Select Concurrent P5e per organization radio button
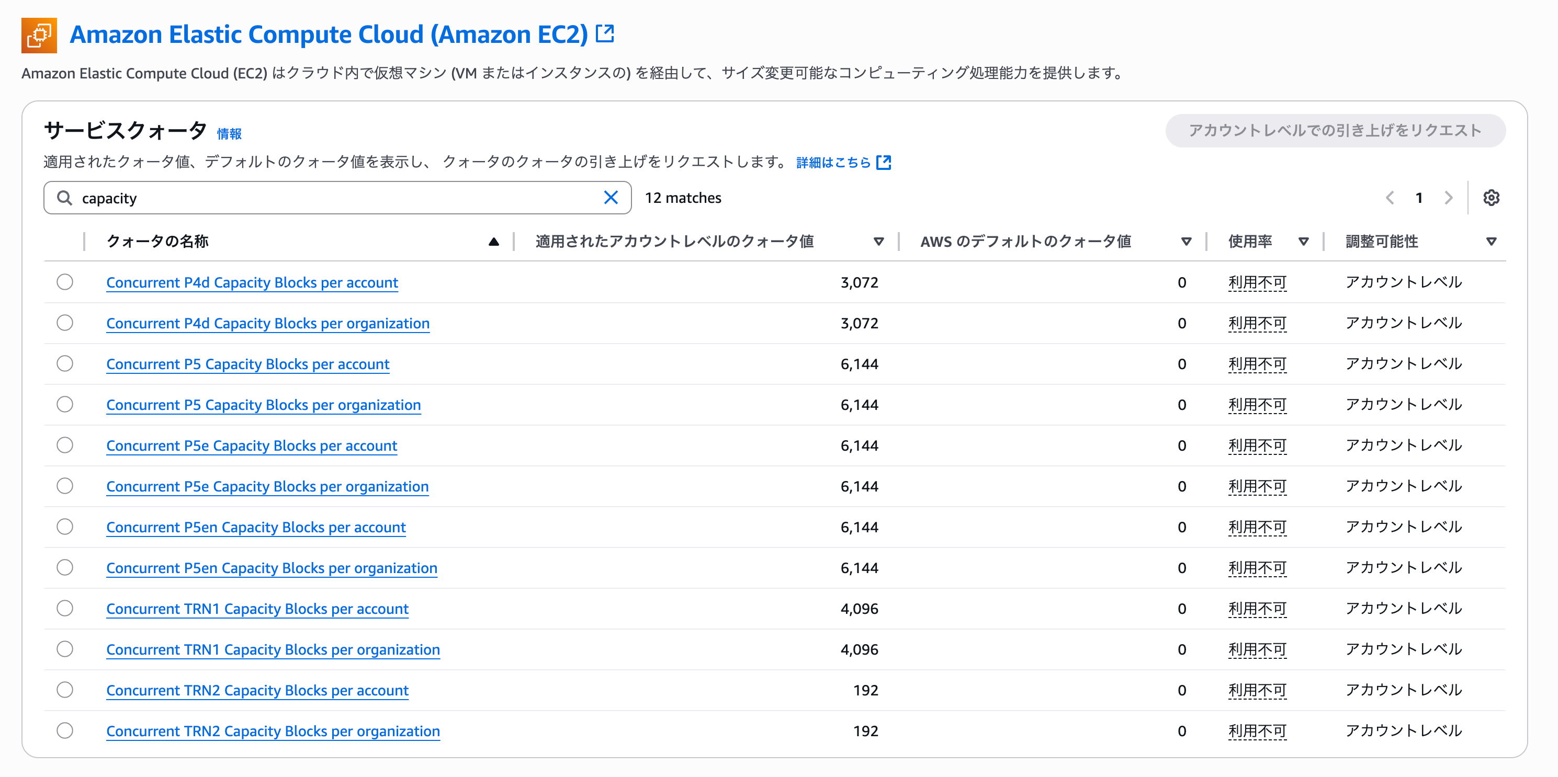The width and height of the screenshot is (1558, 777). click(x=65, y=486)
